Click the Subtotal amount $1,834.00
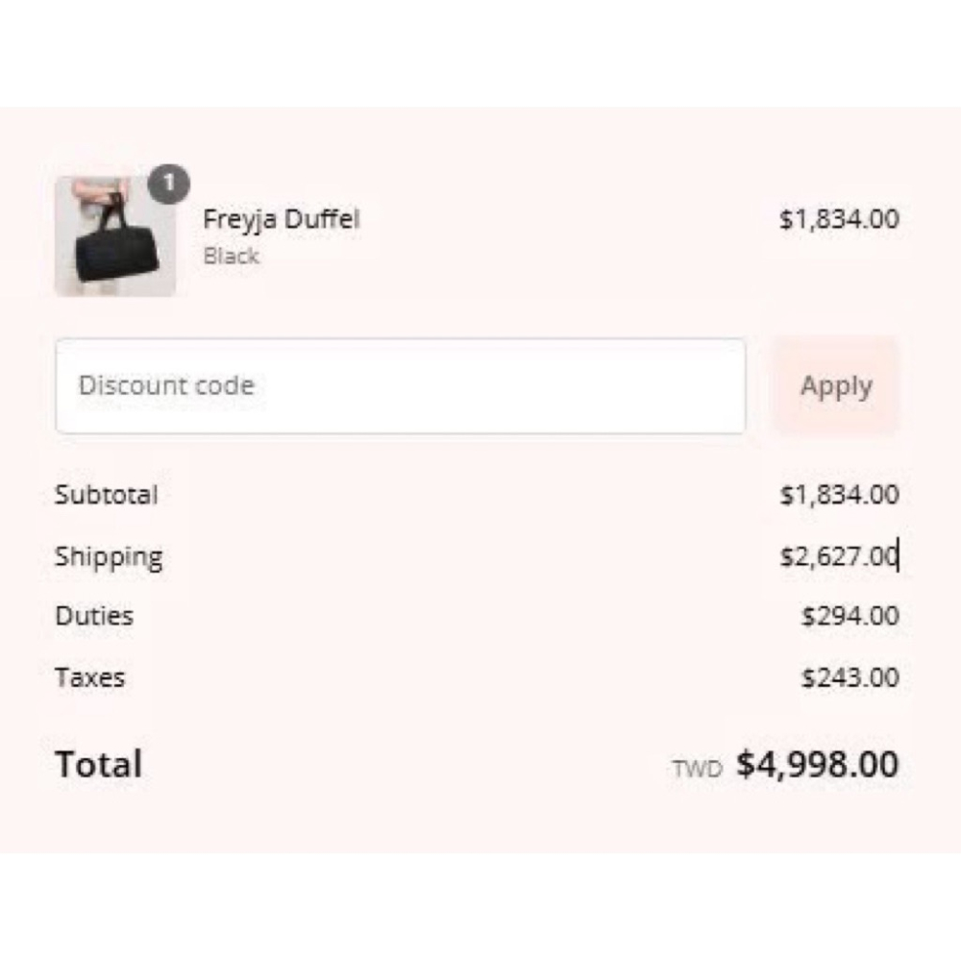The width and height of the screenshot is (961, 961). 839,496
